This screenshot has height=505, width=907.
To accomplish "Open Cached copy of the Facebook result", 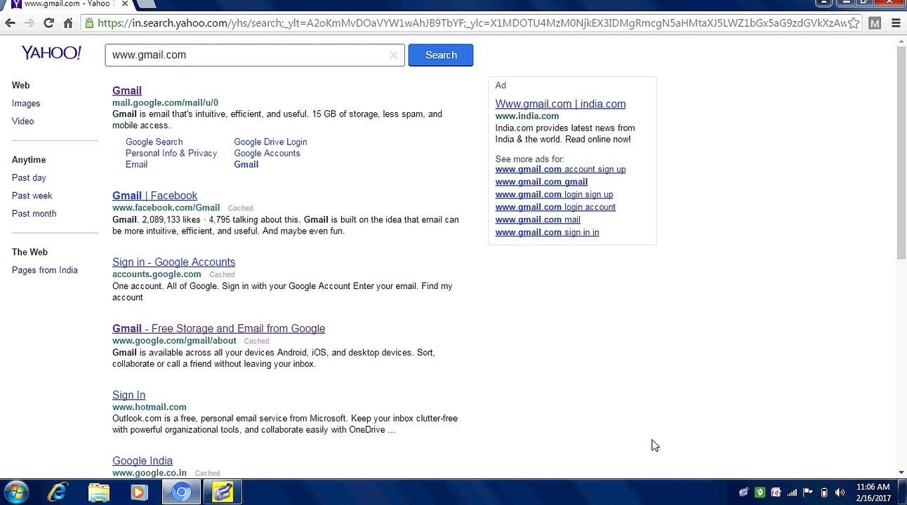I will point(241,208).
